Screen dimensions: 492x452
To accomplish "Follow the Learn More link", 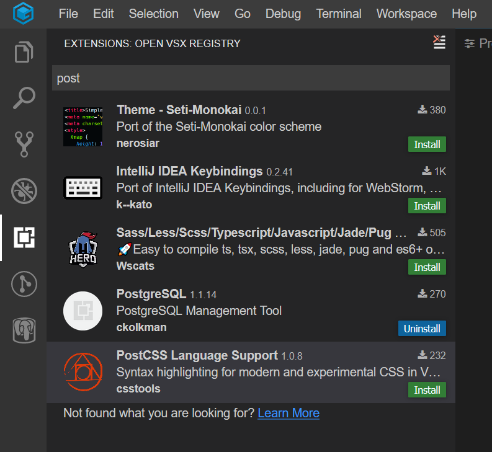I will pos(288,413).
